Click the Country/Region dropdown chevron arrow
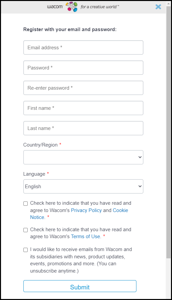172x300 pixels. point(140,157)
